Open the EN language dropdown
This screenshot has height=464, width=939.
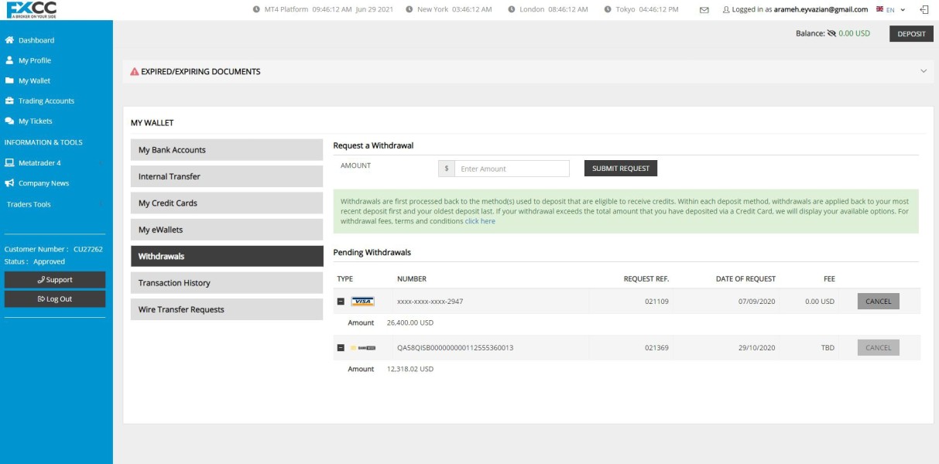pyautogui.click(x=891, y=10)
